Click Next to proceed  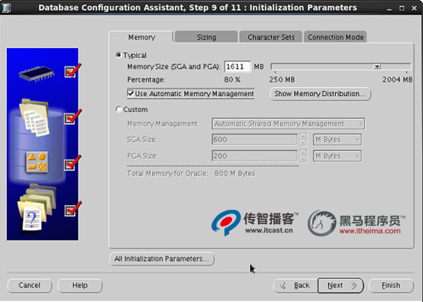tap(341, 285)
